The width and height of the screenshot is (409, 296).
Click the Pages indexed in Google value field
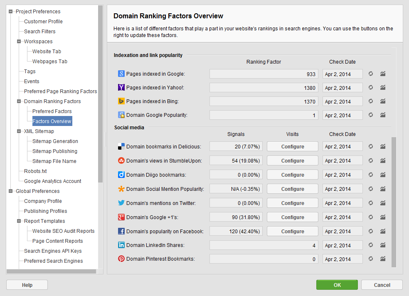click(264, 74)
